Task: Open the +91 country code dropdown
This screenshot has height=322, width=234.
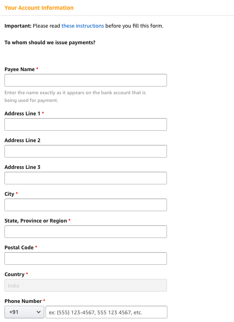Action: coord(24,312)
